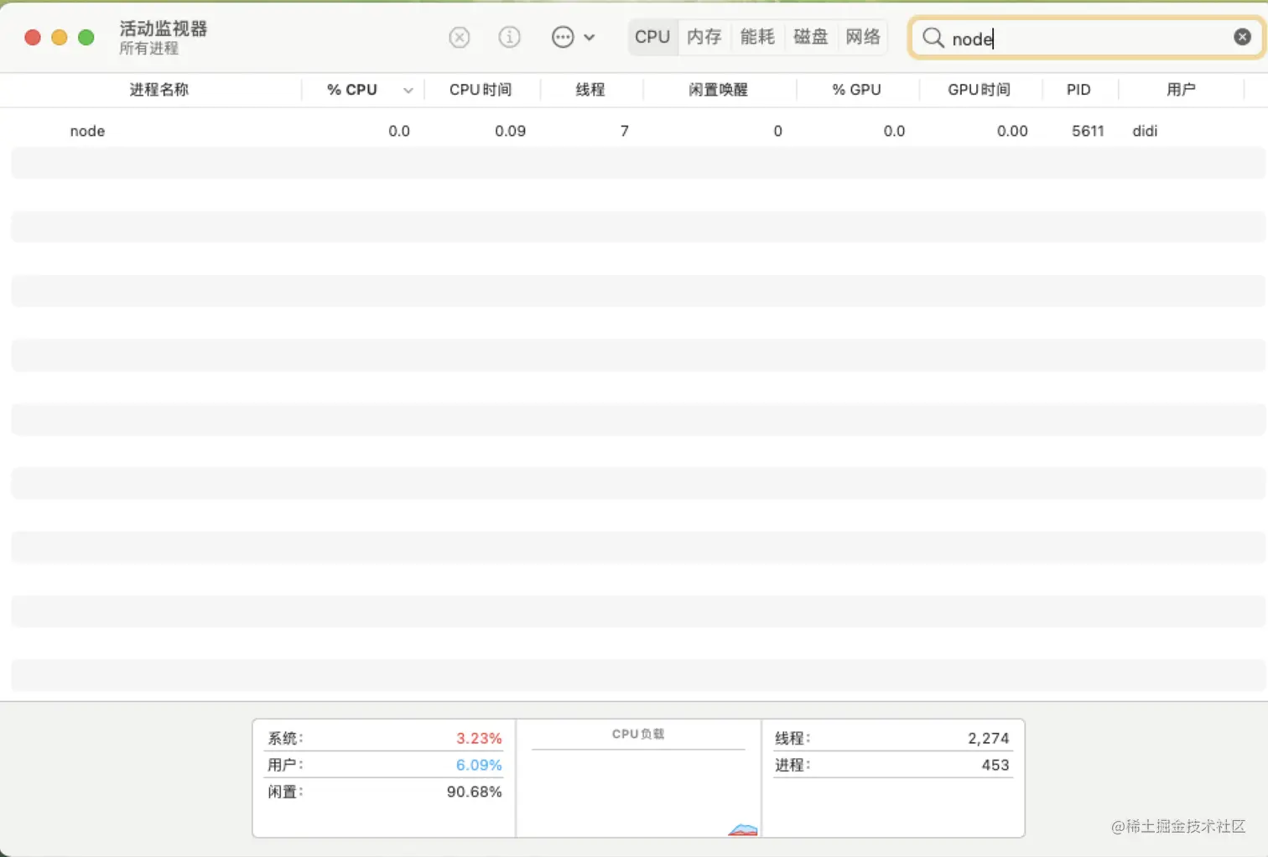Sort by the GPU 时间 column header

point(979,90)
